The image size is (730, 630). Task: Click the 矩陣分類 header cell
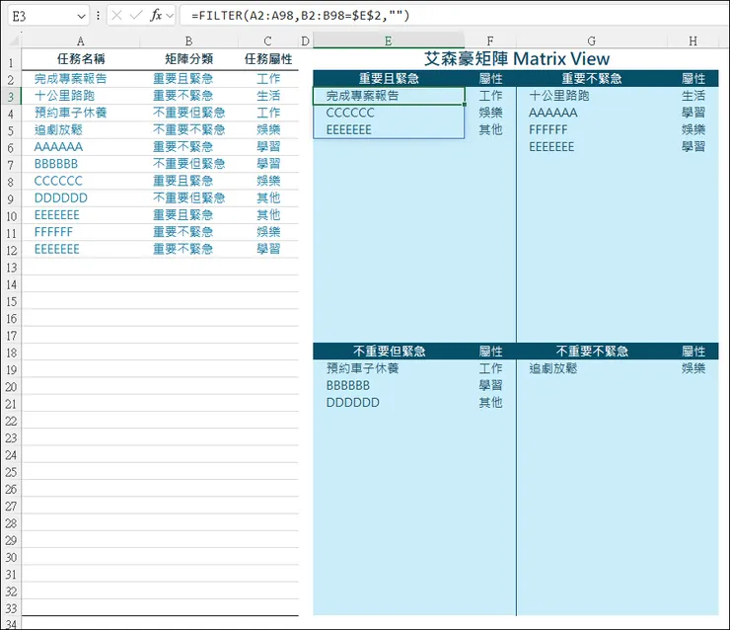coord(188,58)
